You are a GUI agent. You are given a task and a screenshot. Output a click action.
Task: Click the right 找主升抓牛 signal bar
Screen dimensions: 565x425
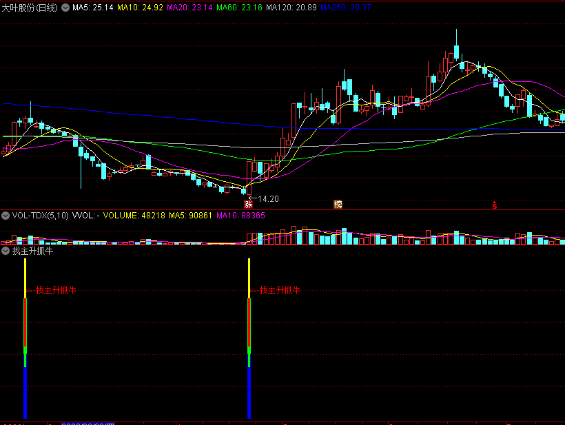click(249, 339)
